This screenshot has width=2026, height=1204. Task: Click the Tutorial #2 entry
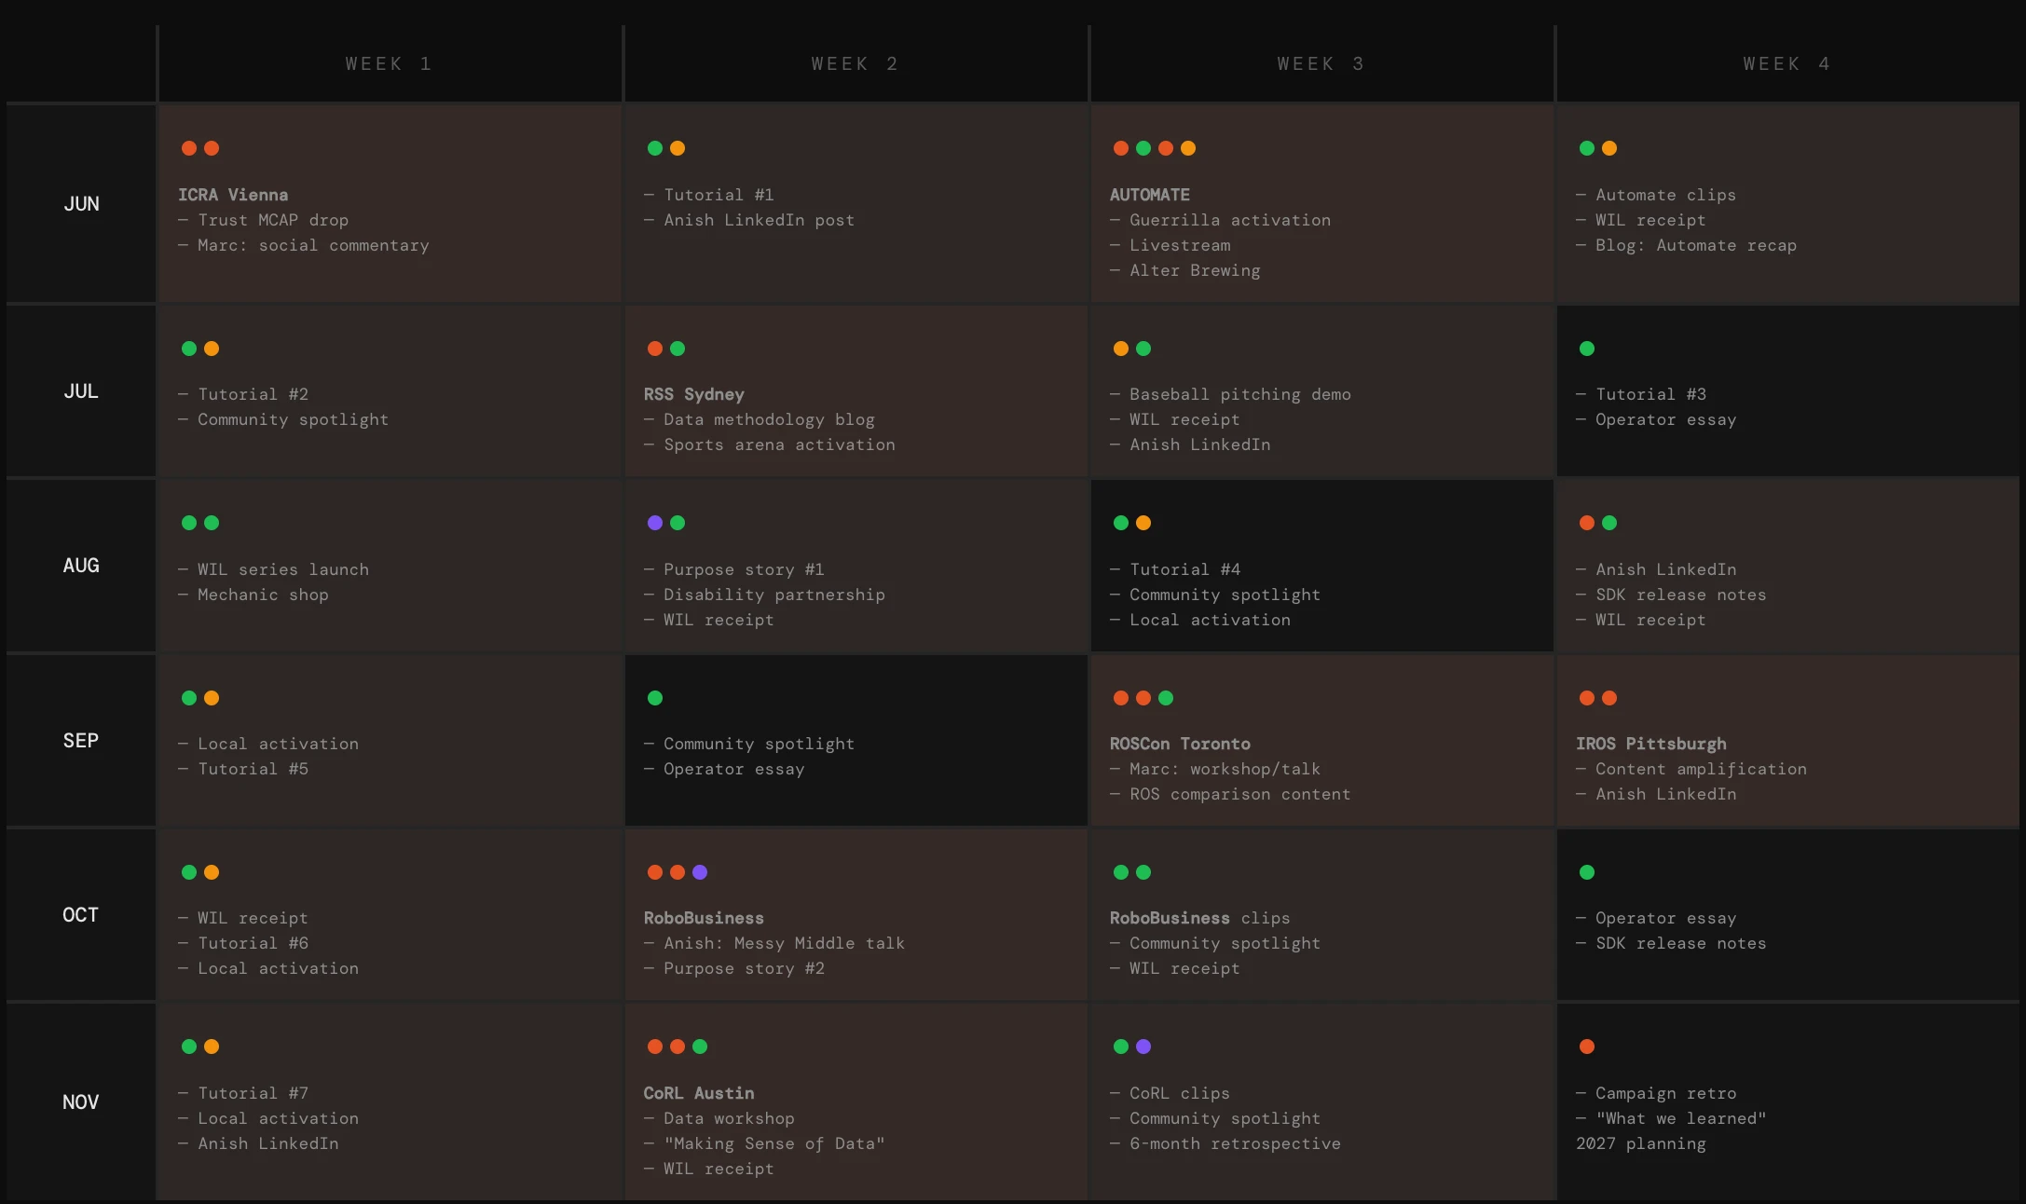click(242, 394)
